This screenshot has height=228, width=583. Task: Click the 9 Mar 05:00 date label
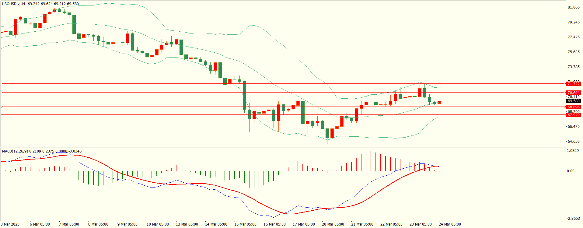(127, 224)
